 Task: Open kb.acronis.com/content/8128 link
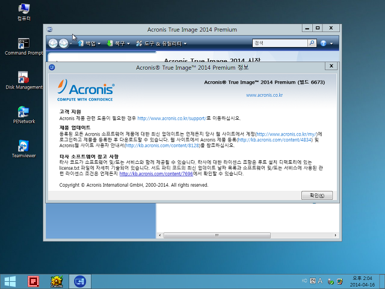tap(162, 146)
